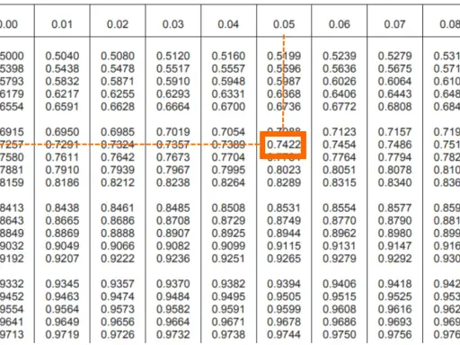Image resolution: width=460 pixels, height=345 pixels.
Task: Select the value 0.9564
Action: point(62,309)
